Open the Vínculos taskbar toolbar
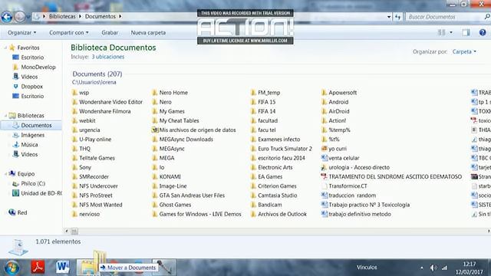The height and width of the screenshot is (276, 491). coord(367,268)
